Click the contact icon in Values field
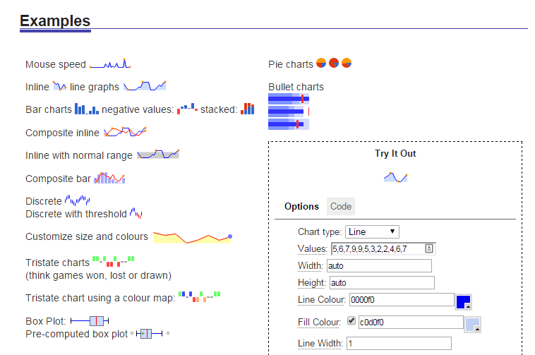Image resolution: width=535 pixels, height=355 pixels. tap(428, 248)
